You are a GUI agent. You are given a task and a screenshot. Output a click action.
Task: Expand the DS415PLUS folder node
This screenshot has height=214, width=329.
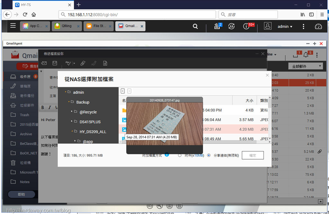pyautogui.click(x=72, y=121)
